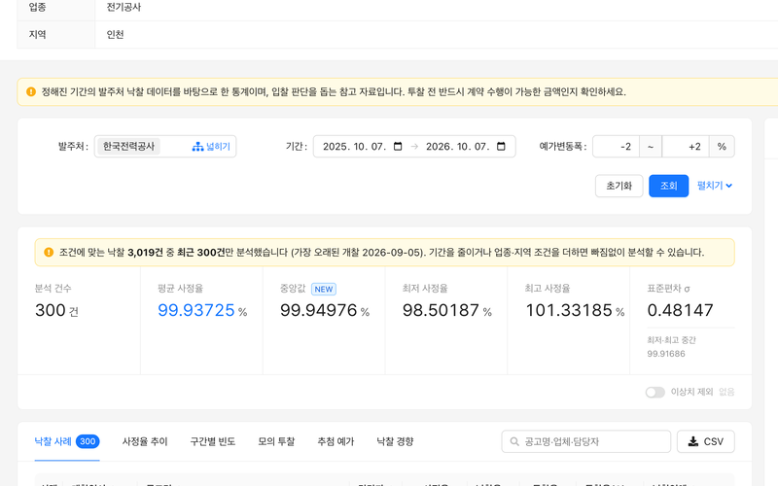
Task: Click the NEW badge next to 중앙값
Action: (x=324, y=289)
